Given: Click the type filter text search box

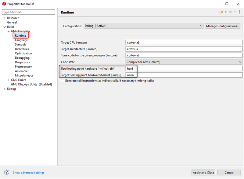Looking at the screenshot, I should 29,12.
